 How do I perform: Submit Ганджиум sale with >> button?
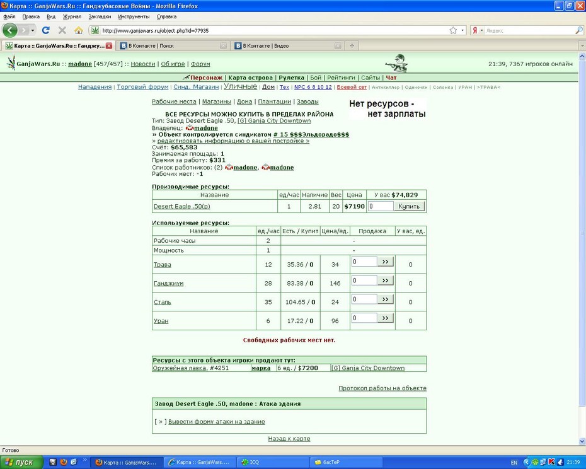(385, 281)
